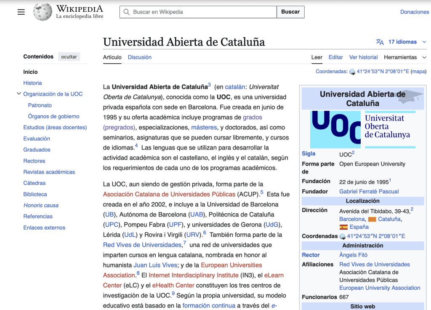Click the globe icon beside top coordinates

tap(352, 72)
